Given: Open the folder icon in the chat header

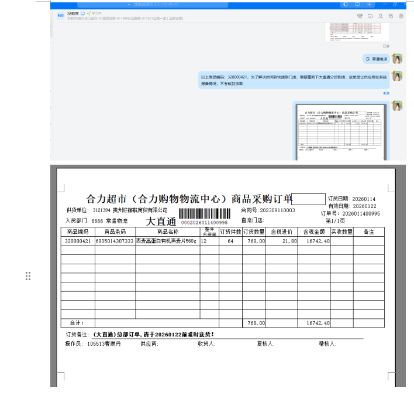Looking at the screenshot, I should click(x=370, y=16).
